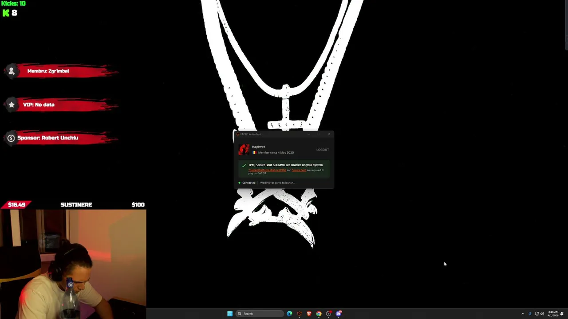The width and height of the screenshot is (568, 319).
Task: Click the 'Member since 4 May 2020' text
Action: [276, 152]
